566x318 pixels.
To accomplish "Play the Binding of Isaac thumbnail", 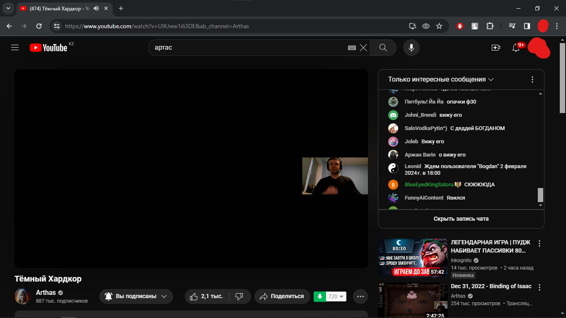I will [413, 300].
